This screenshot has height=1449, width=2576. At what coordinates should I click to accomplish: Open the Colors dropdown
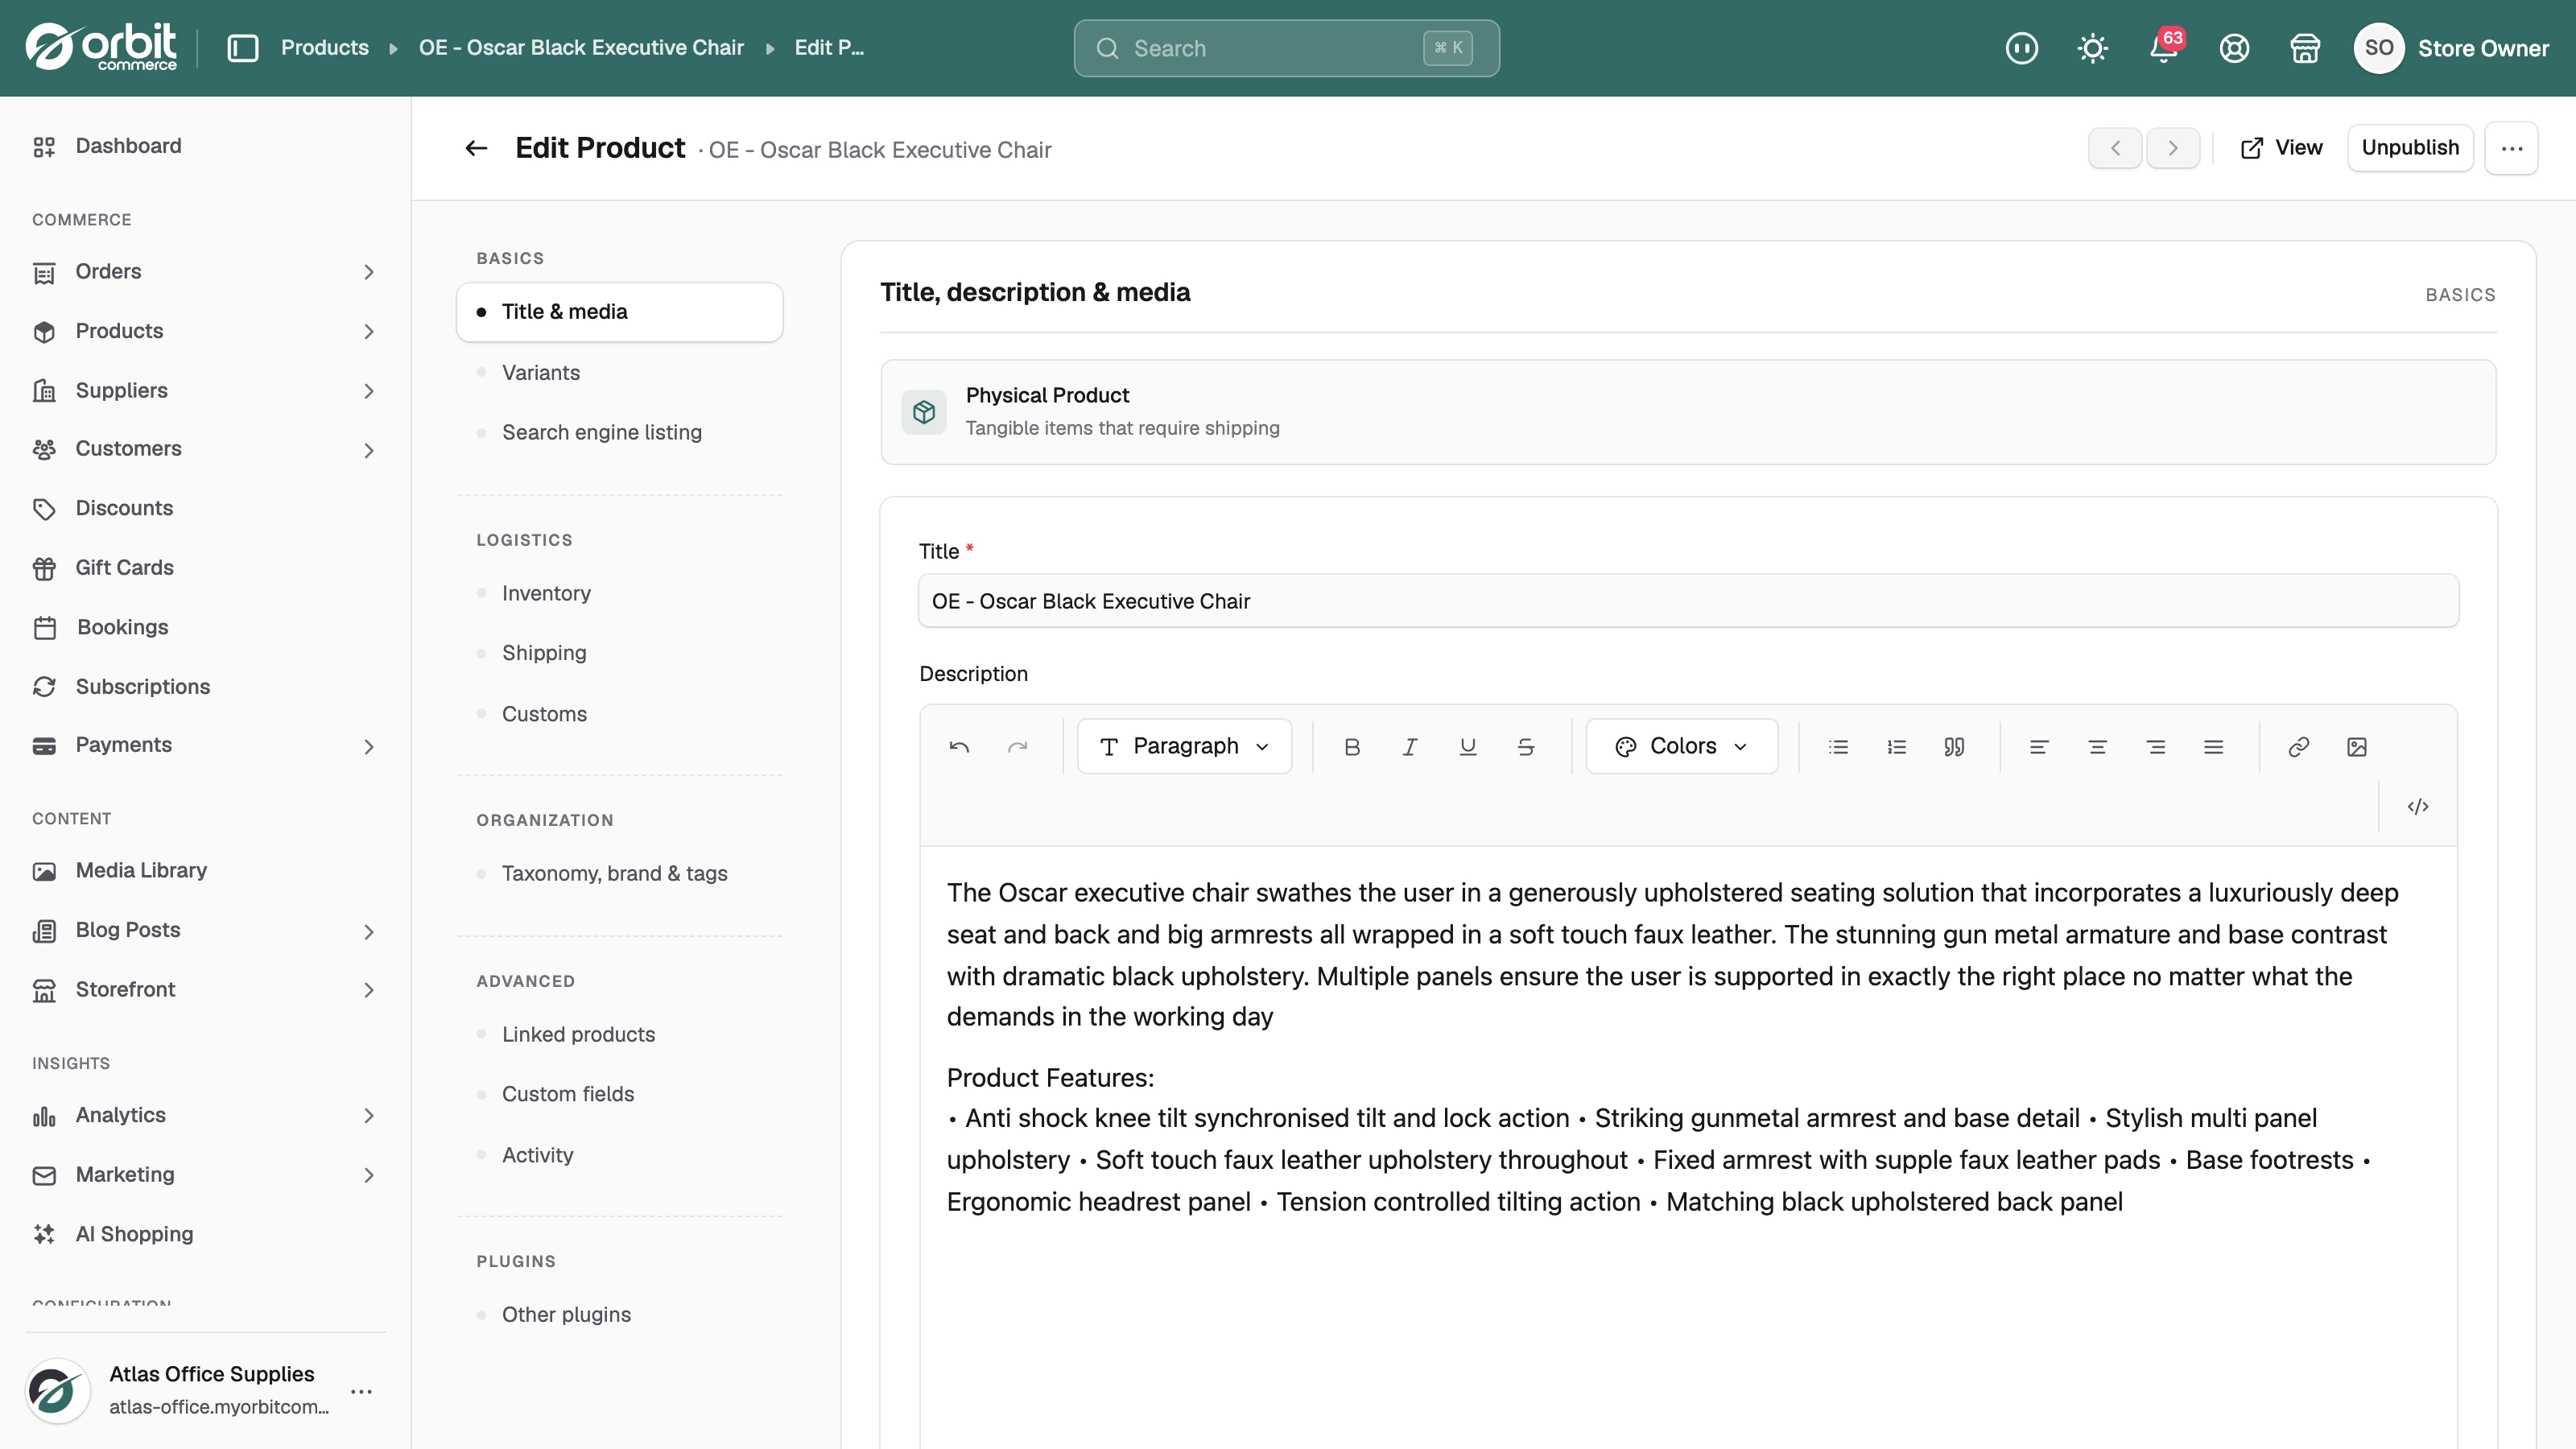(x=1682, y=746)
